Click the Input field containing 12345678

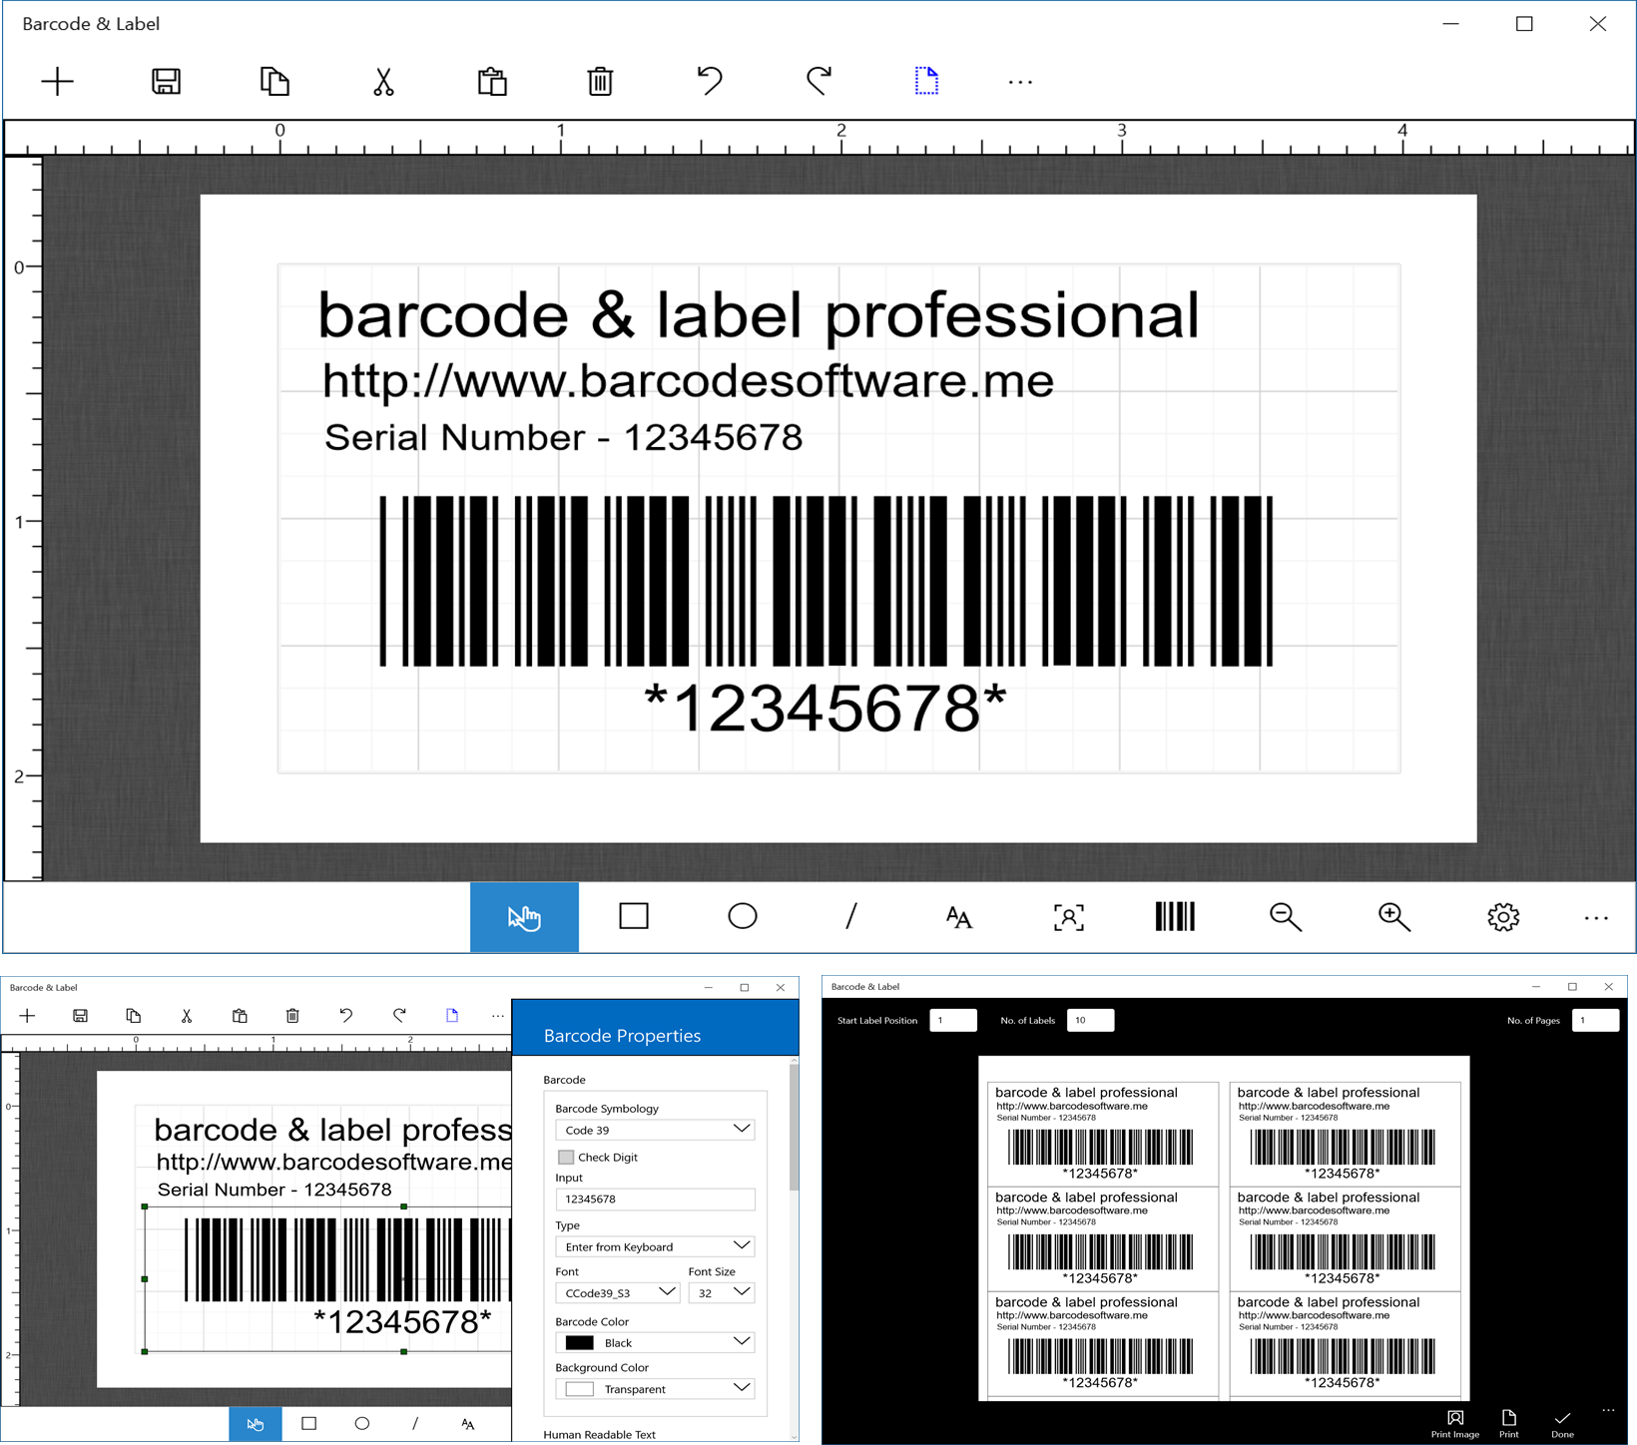point(654,1199)
